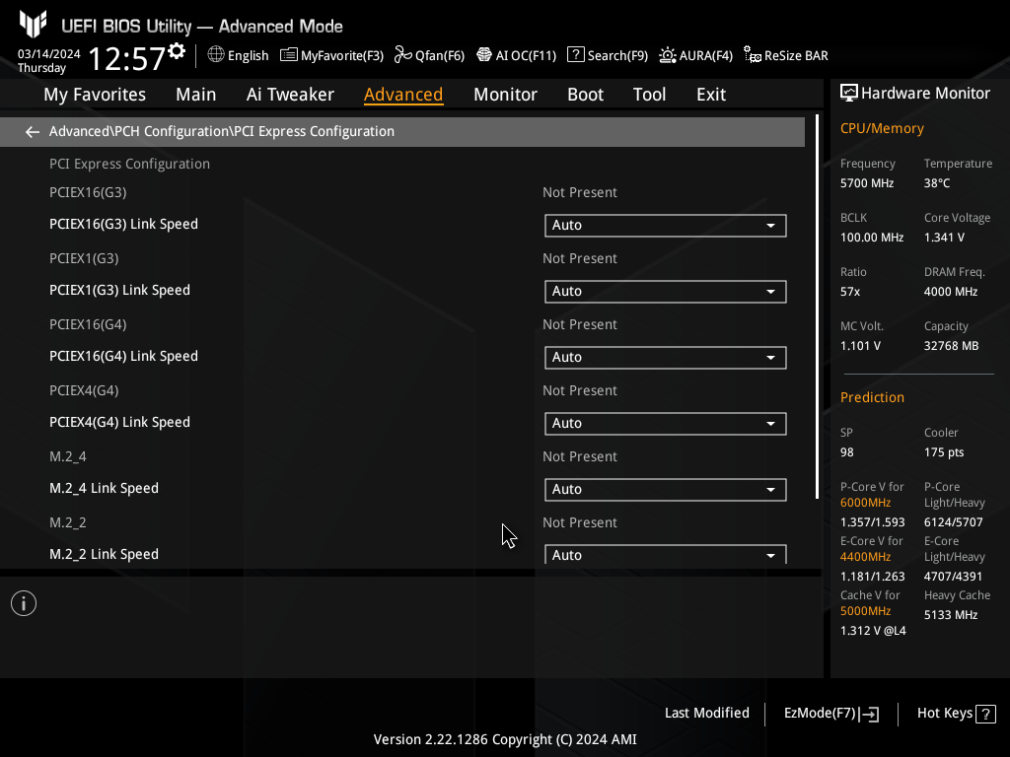Viewport: 1010px width, 757px height.
Task: Expand PCIEX4(G4) Link Speed dropdown
Action: [666, 424]
